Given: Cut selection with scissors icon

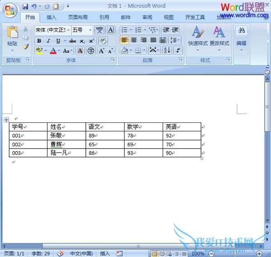Looking at the screenshot, I should (25, 29).
